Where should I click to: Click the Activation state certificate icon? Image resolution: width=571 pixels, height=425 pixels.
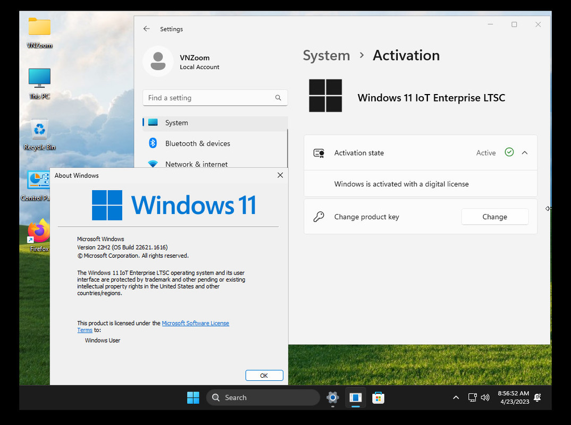[319, 153]
